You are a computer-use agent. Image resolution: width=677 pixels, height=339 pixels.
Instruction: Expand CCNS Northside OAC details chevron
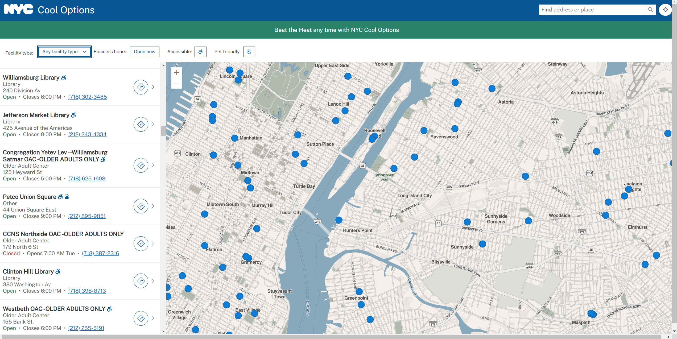(x=153, y=243)
